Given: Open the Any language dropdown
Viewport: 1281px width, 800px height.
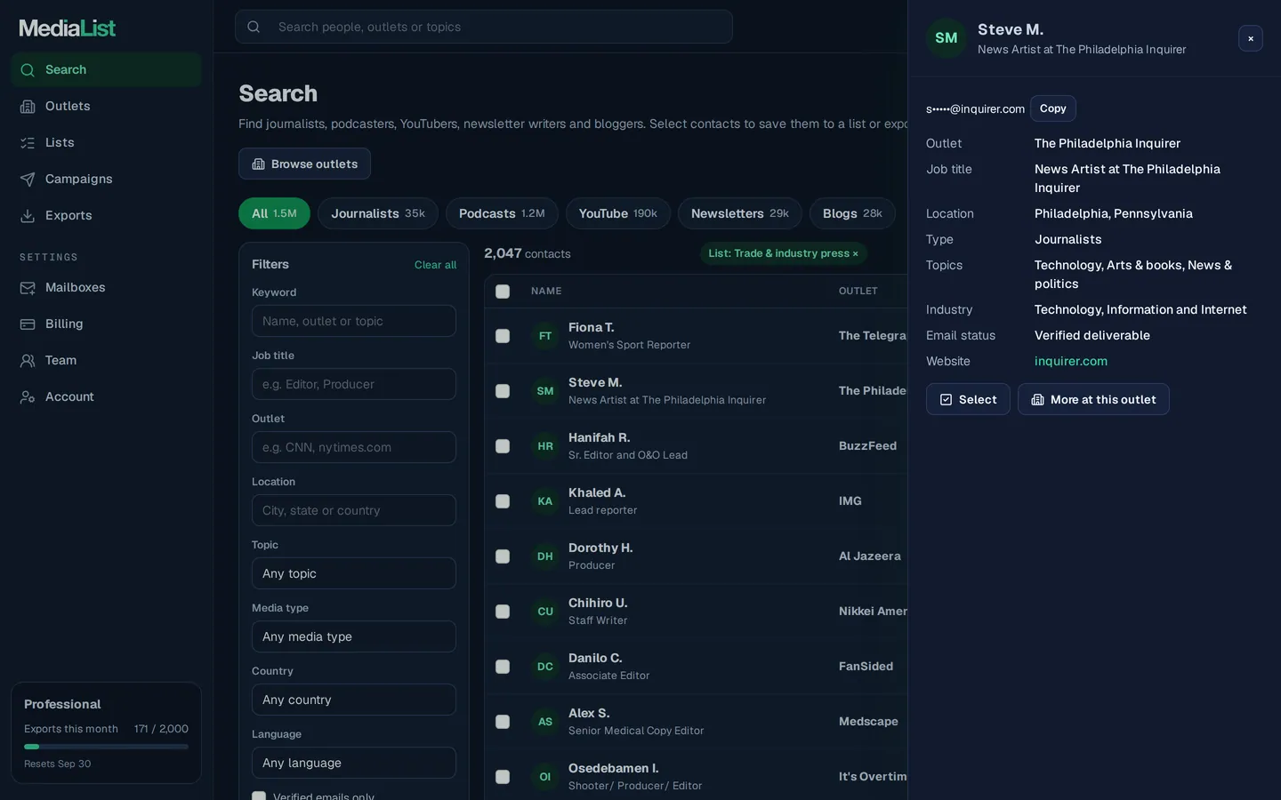Looking at the screenshot, I should 354,763.
